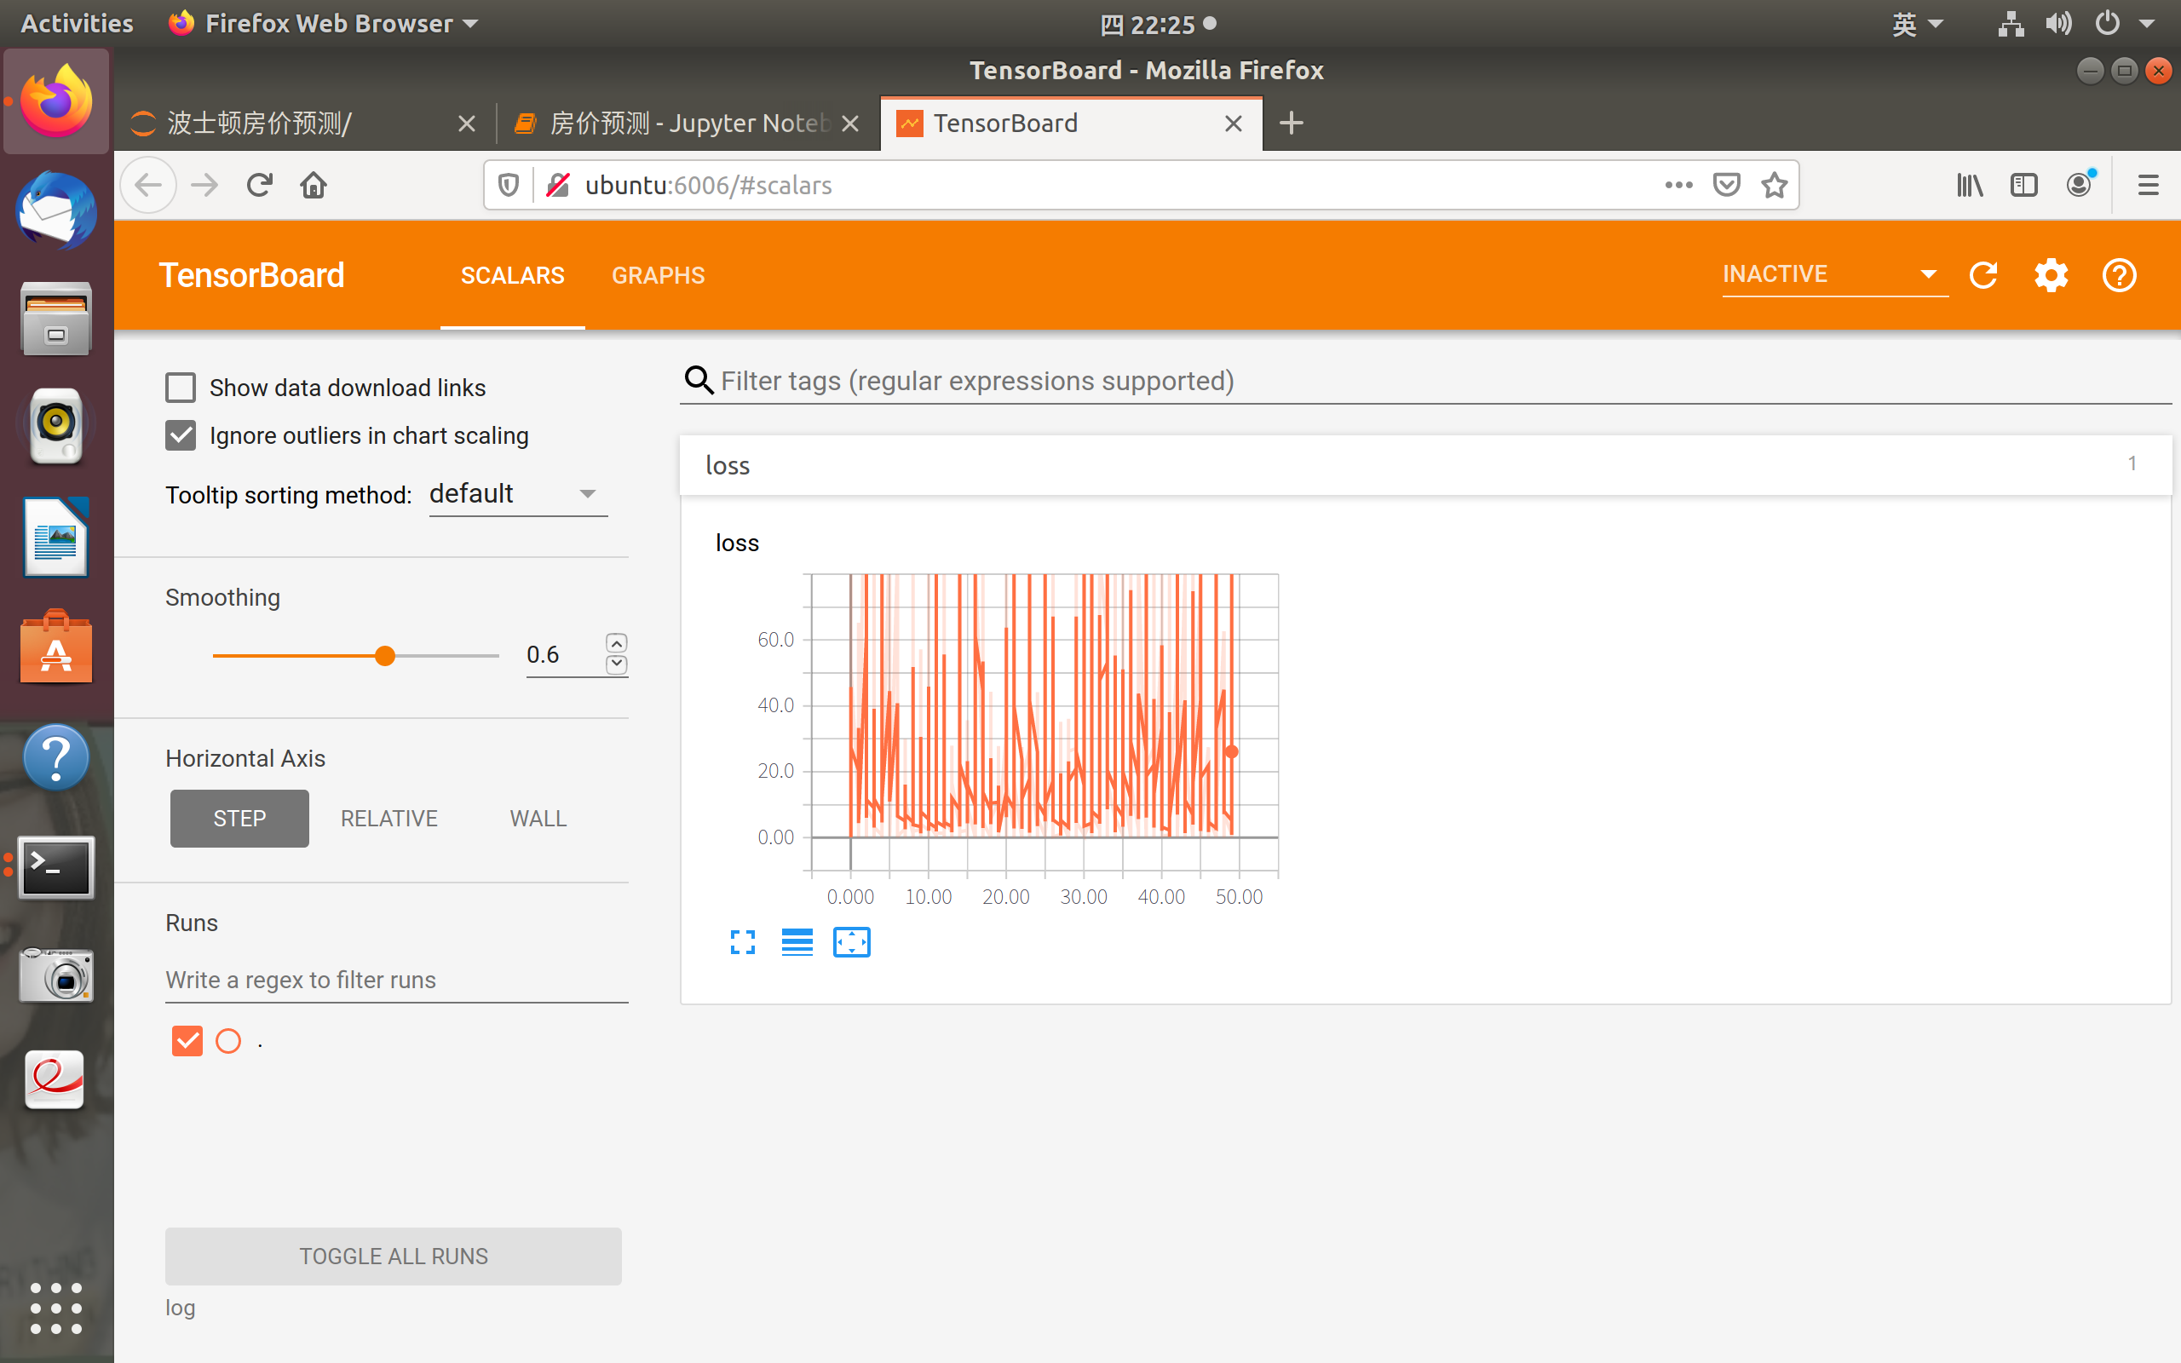Open the Firefox hamburger menu
The height and width of the screenshot is (1363, 2181).
point(2148,185)
